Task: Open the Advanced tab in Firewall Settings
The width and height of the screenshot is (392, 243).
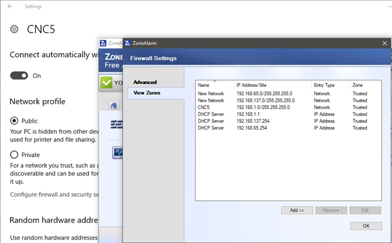Action: [x=145, y=82]
